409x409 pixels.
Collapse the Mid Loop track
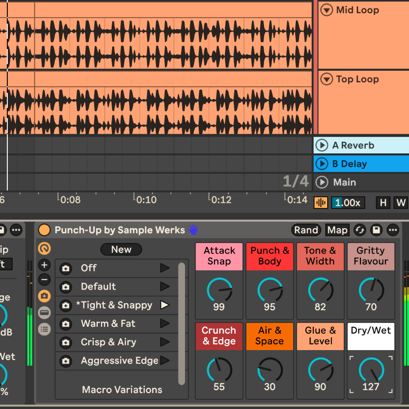pos(326,10)
